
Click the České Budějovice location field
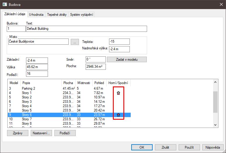click(38, 41)
